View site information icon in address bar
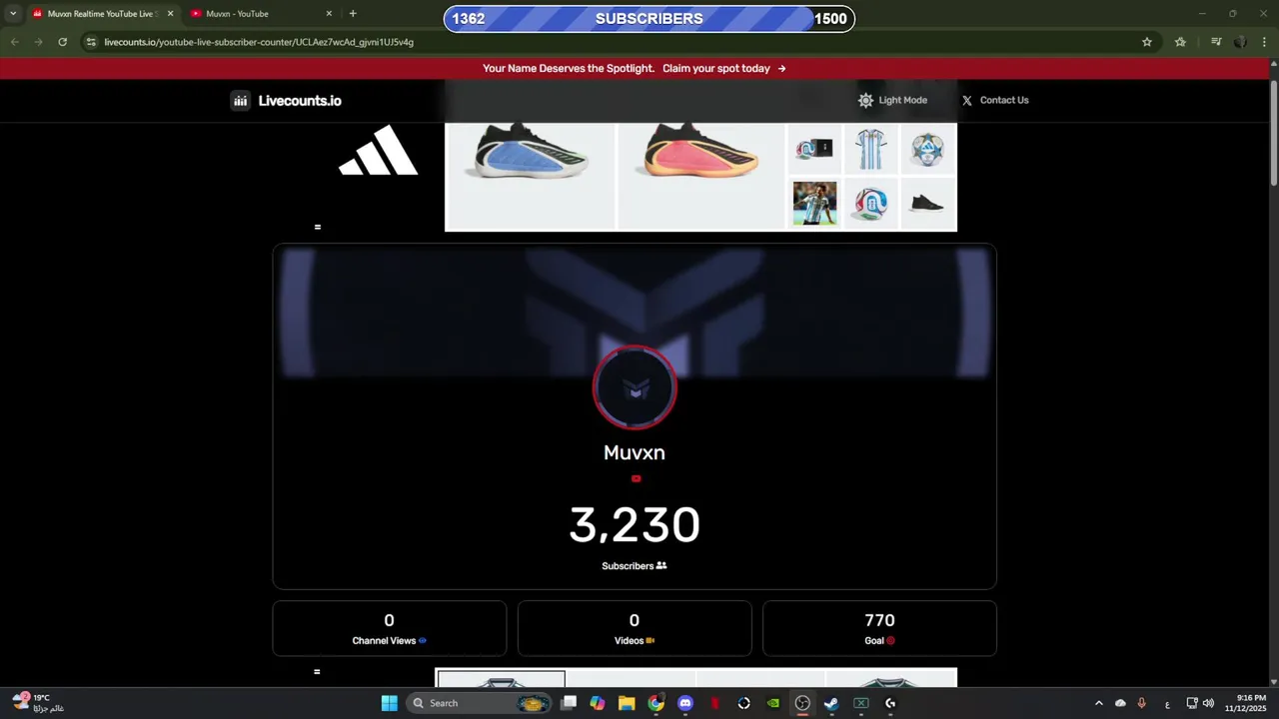The image size is (1279, 719). (x=91, y=42)
